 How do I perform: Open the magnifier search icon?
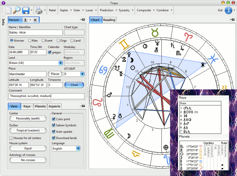pyautogui.click(x=17, y=10)
